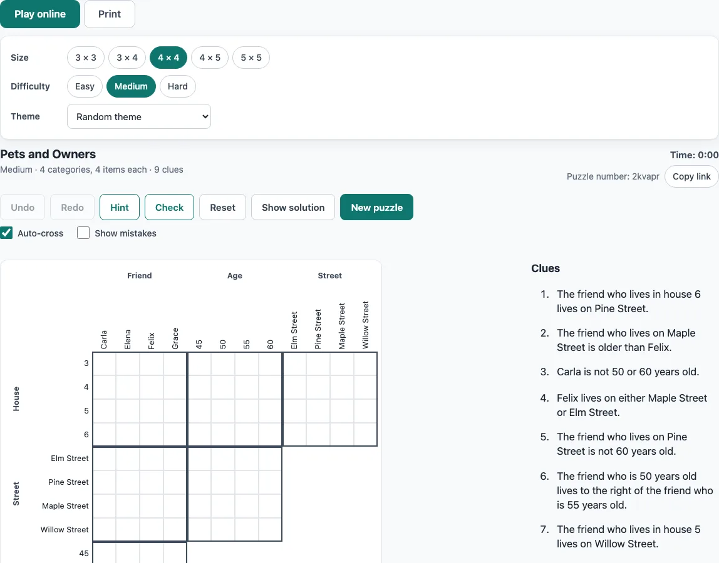Select the 4 × 4 puzzle size
The width and height of the screenshot is (719, 563).
[x=168, y=58]
